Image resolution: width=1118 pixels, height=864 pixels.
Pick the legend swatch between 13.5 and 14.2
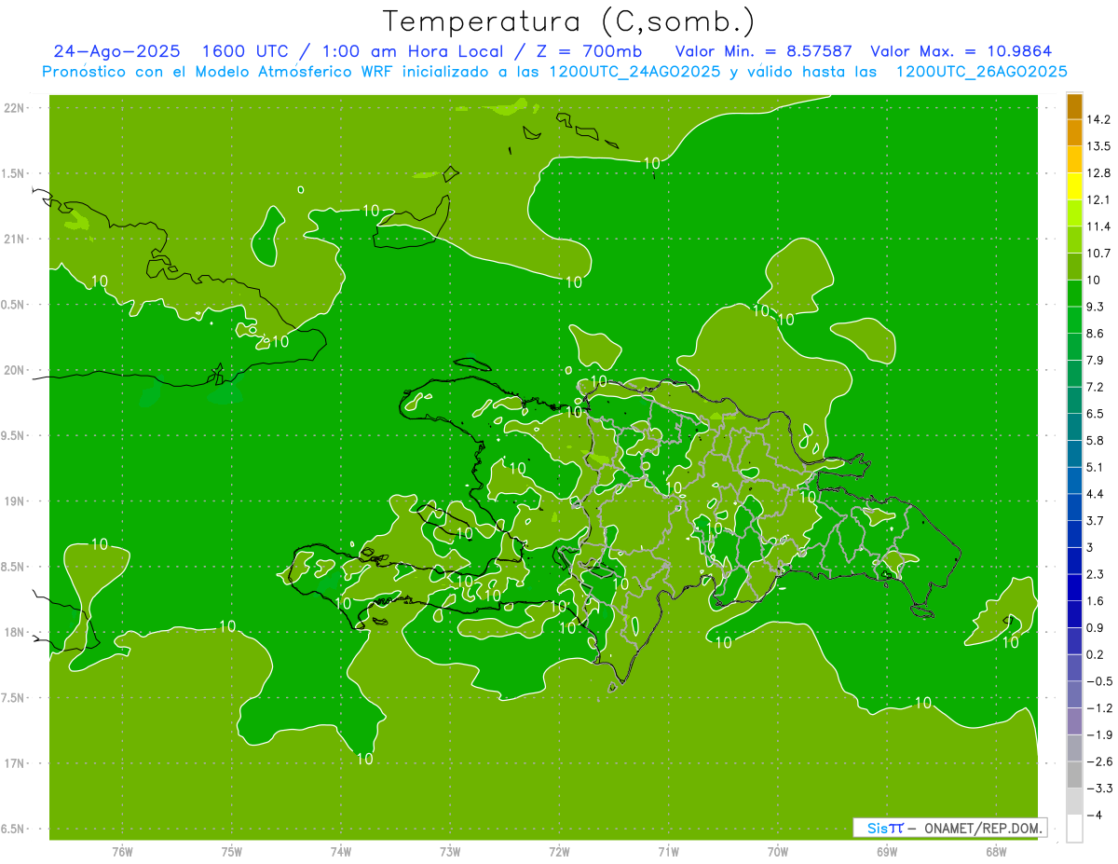tap(1074, 132)
